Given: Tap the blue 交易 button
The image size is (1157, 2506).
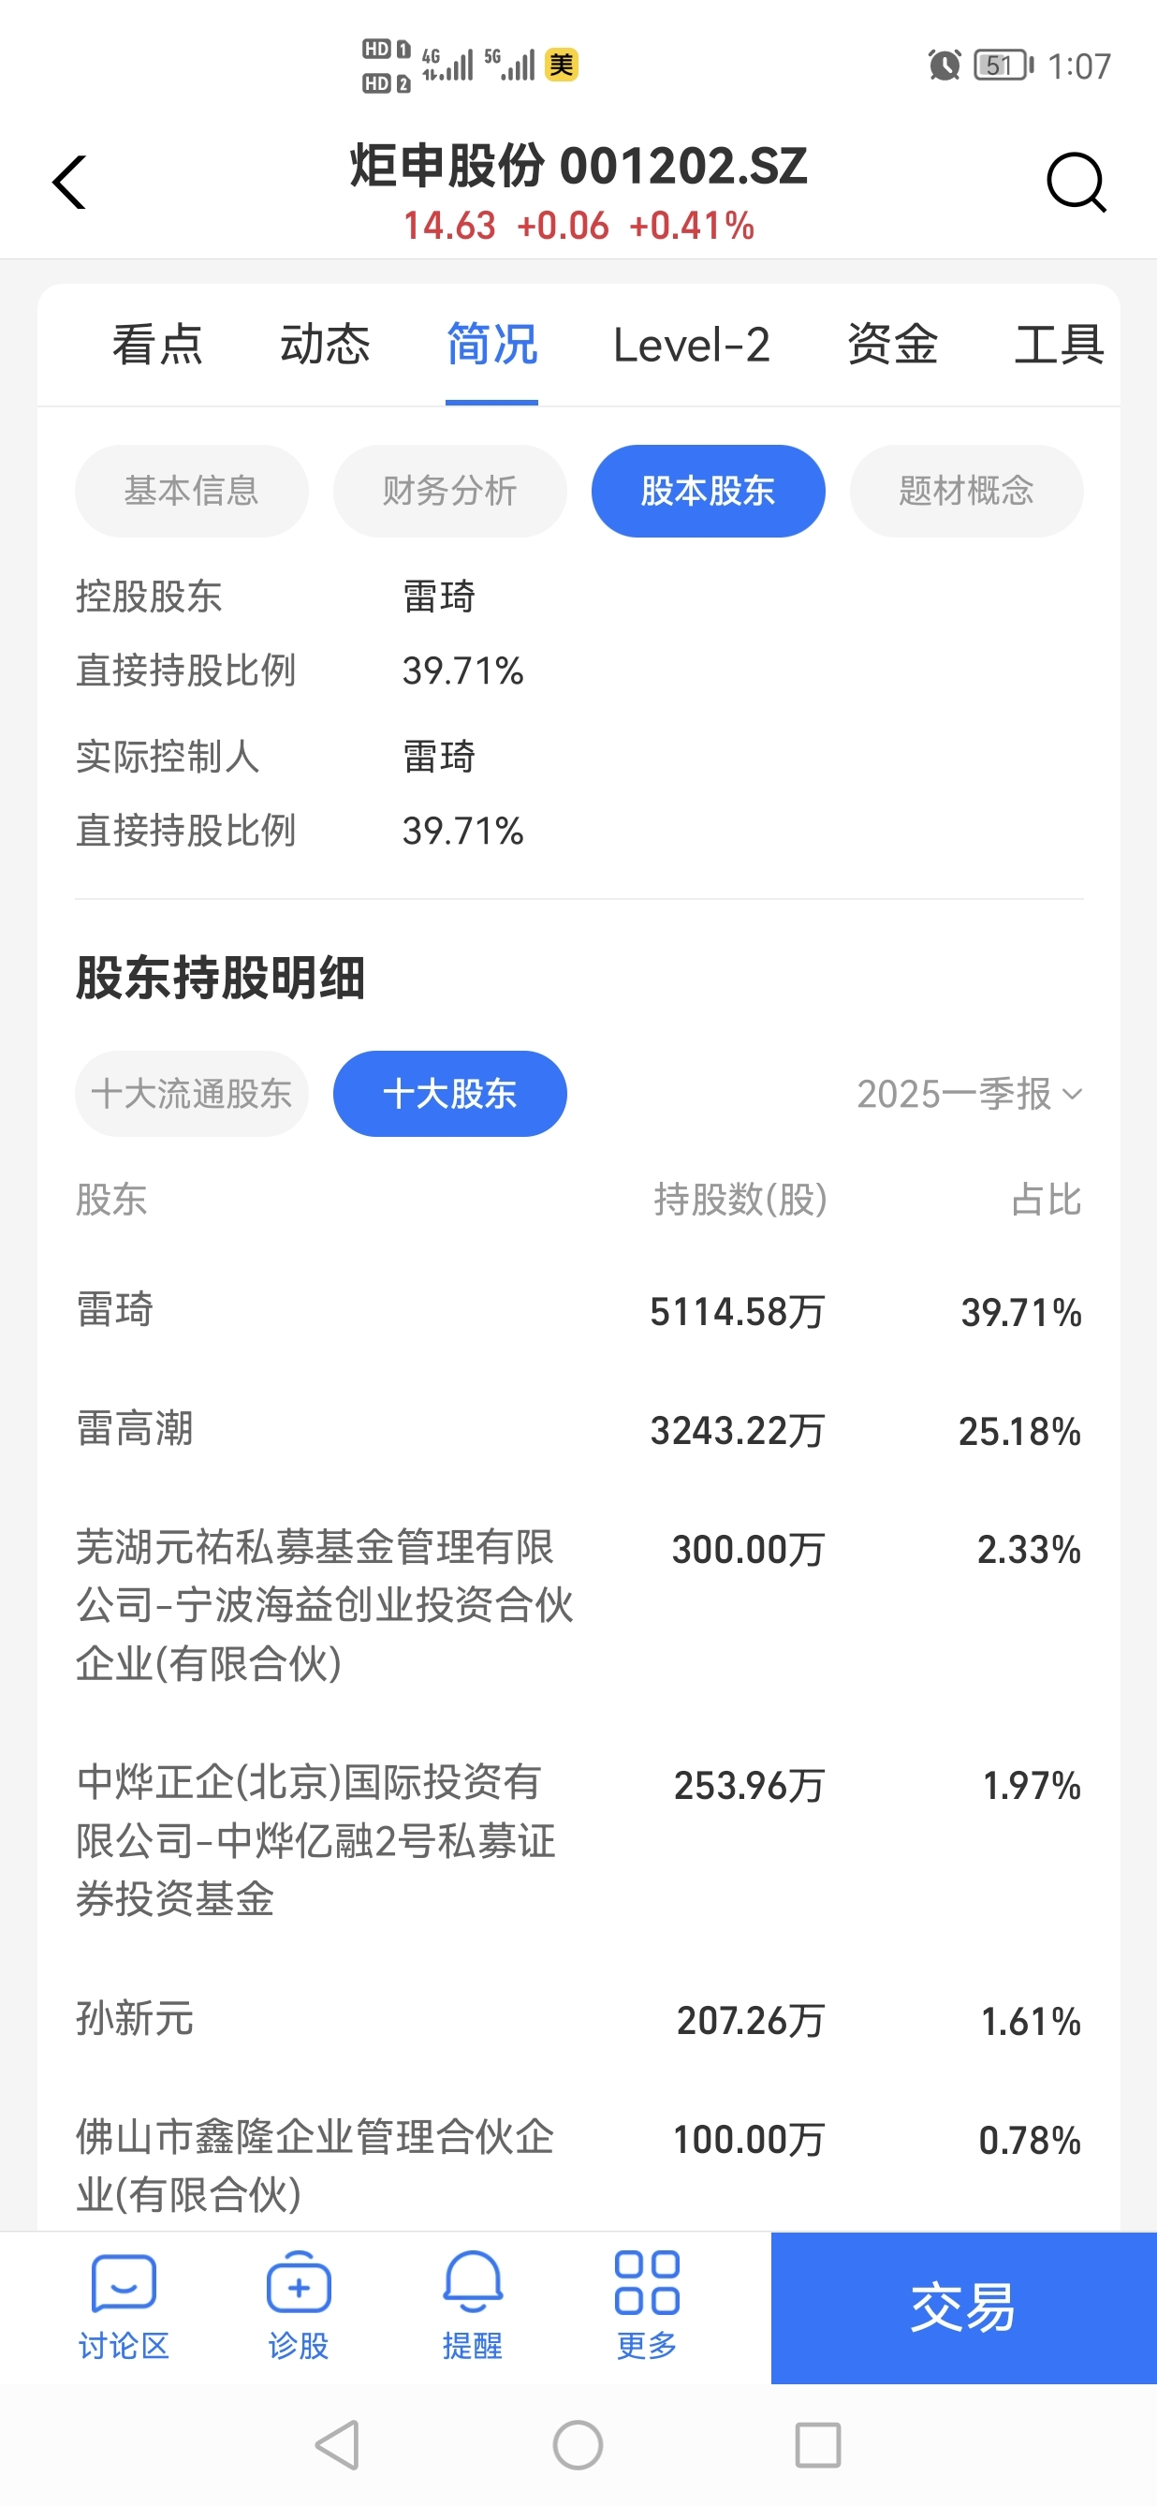Looking at the screenshot, I should point(963,2307).
